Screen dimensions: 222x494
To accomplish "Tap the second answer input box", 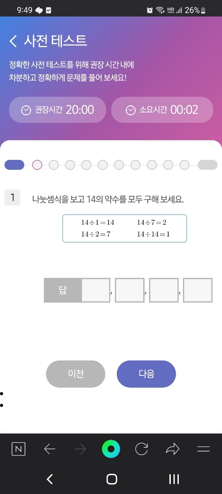I will click(129, 290).
